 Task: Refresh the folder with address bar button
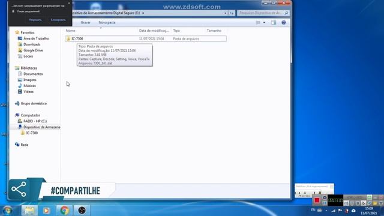coord(232,13)
